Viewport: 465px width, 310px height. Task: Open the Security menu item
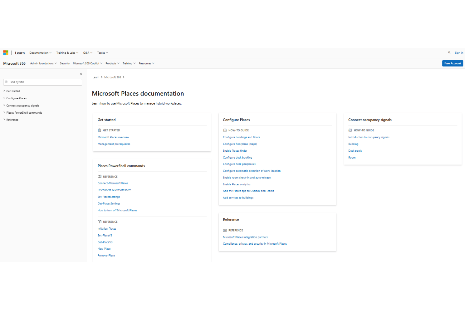pyautogui.click(x=65, y=63)
